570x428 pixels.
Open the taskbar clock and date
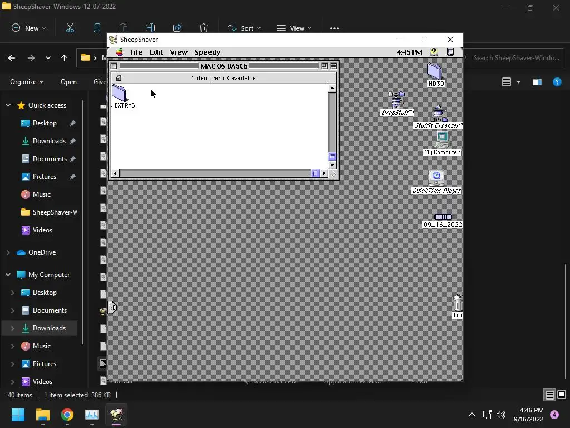pos(529,415)
